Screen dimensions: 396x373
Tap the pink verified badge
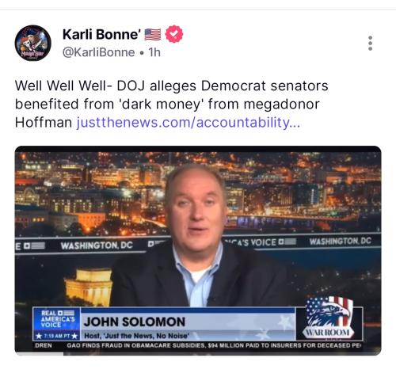tap(174, 34)
